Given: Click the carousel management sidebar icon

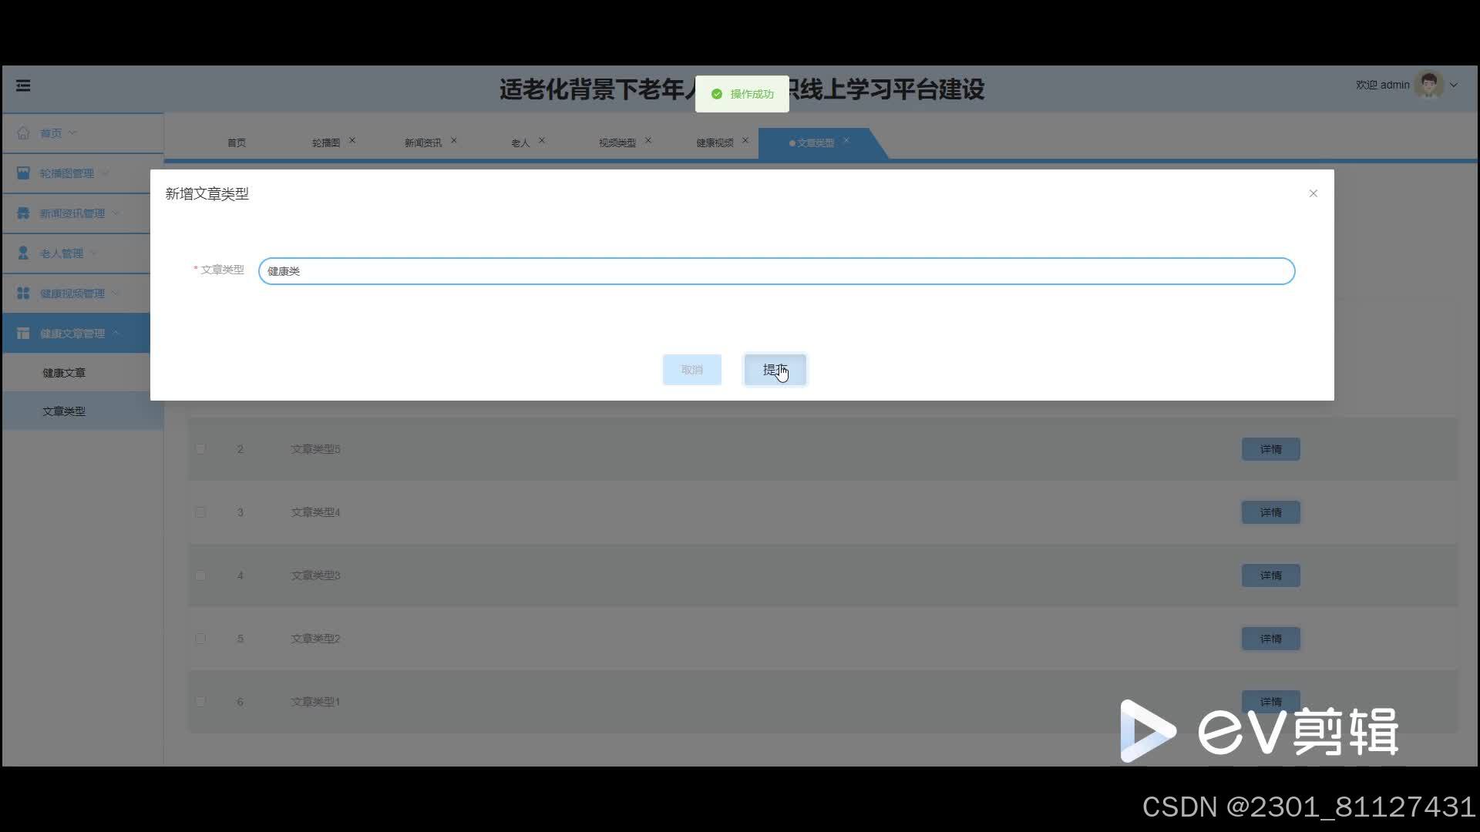Looking at the screenshot, I should (x=23, y=173).
